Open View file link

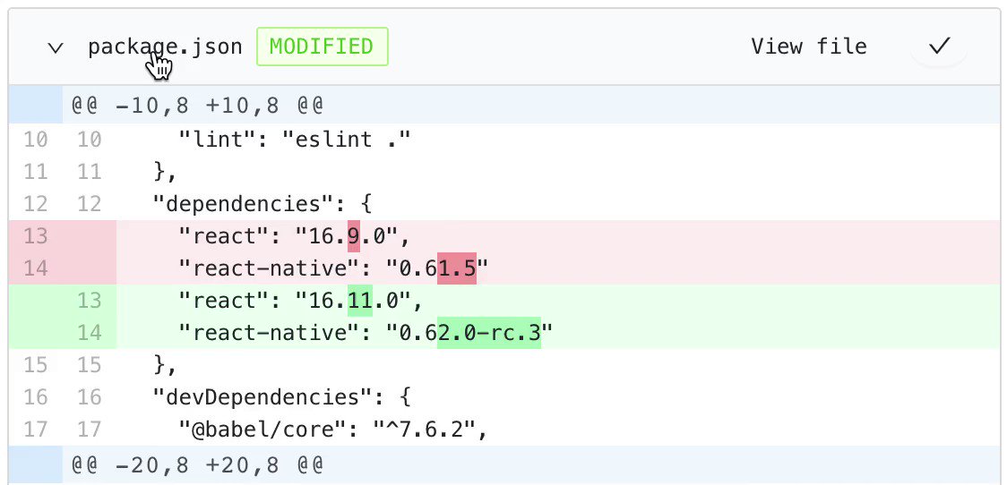point(808,47)
